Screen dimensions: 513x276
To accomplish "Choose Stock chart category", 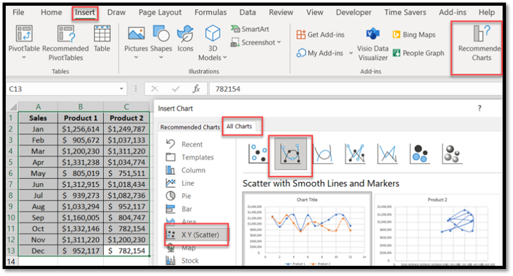I will [182, 261].
